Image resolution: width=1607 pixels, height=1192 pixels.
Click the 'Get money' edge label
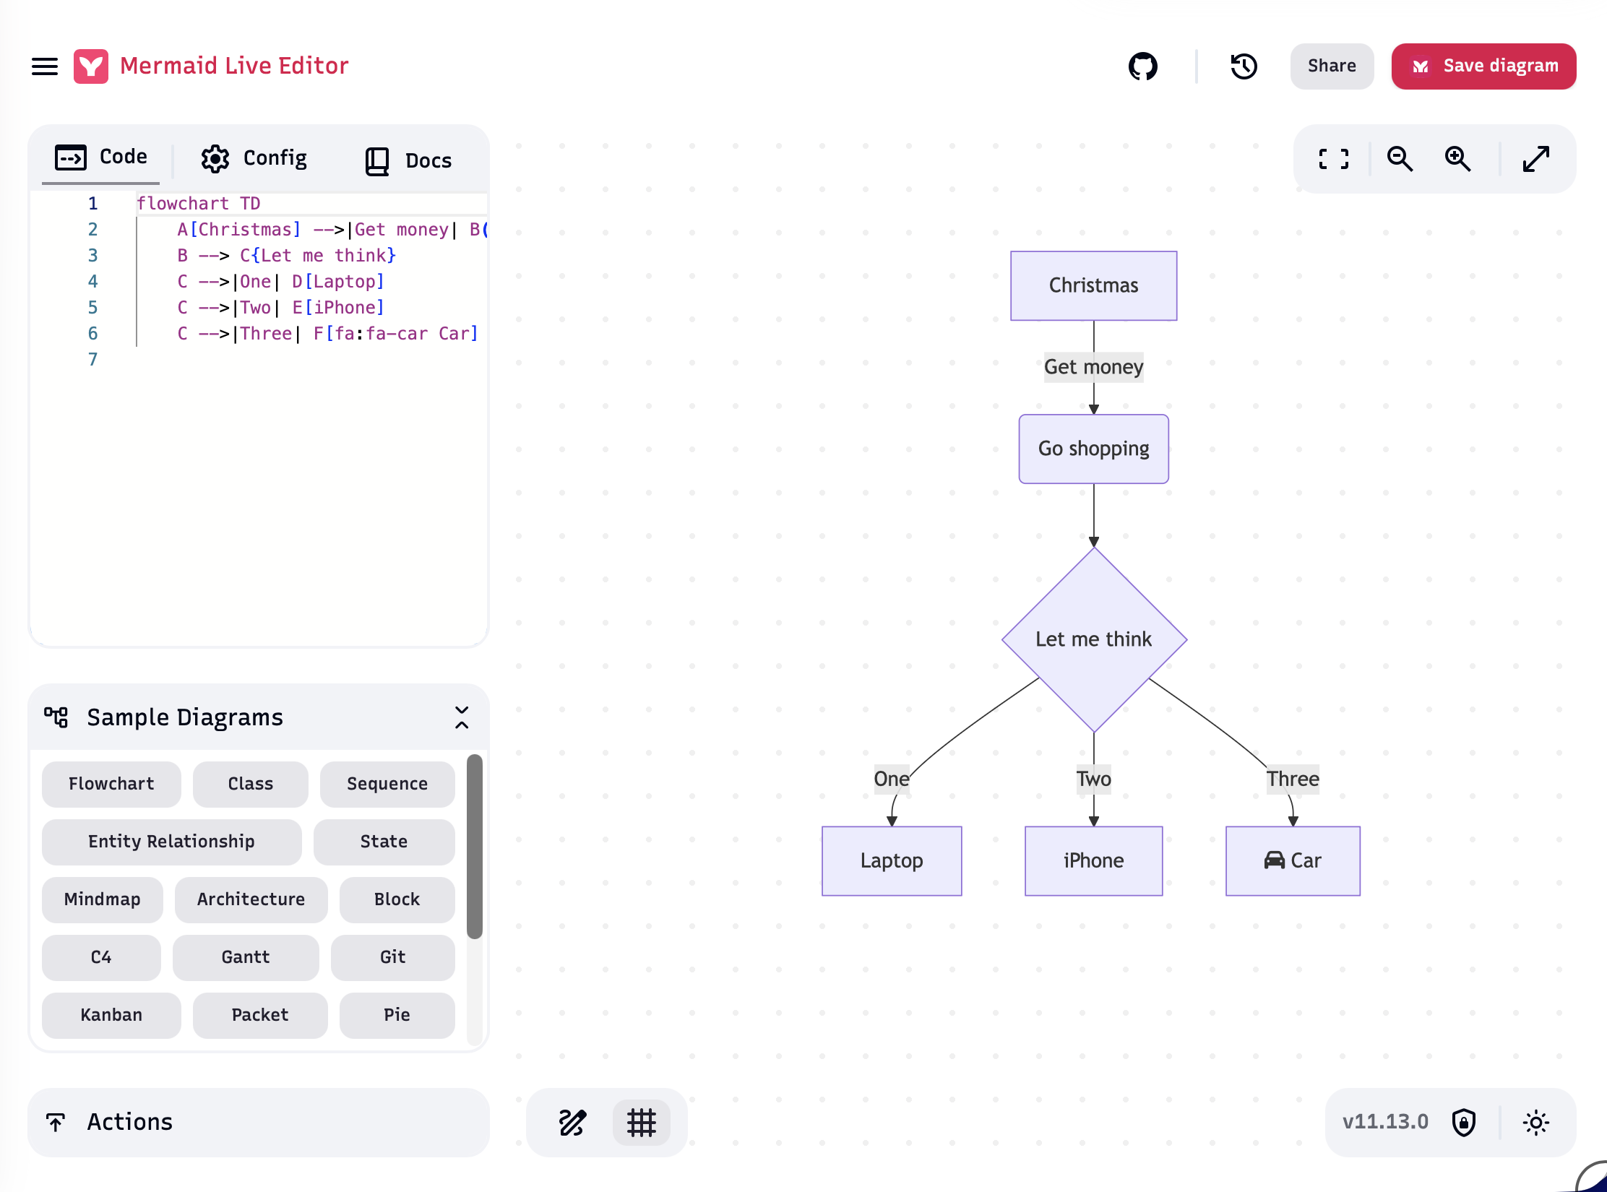click(1093, 367)
